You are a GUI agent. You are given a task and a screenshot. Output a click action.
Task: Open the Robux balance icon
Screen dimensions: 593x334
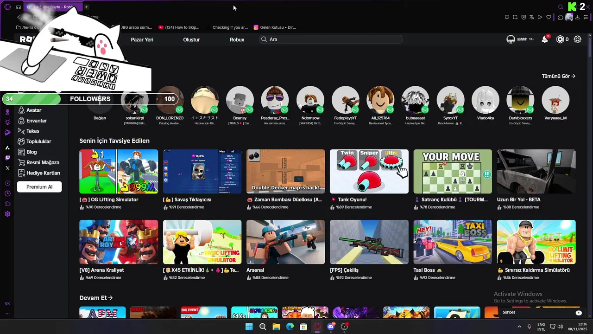[560, 39]
